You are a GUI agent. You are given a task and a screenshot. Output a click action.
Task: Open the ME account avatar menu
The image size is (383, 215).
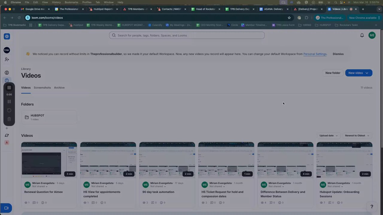pos(372,35)
